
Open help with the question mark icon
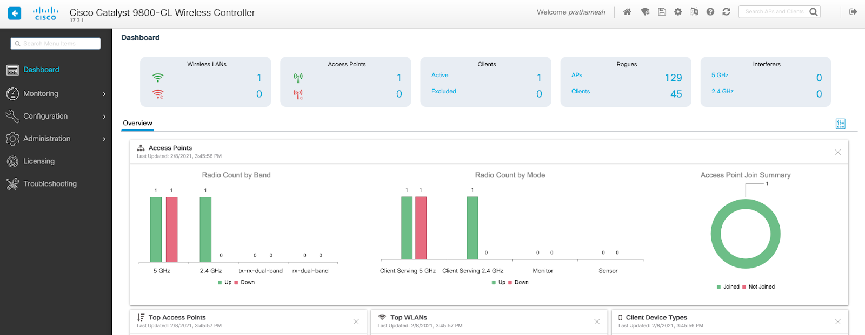710,12
